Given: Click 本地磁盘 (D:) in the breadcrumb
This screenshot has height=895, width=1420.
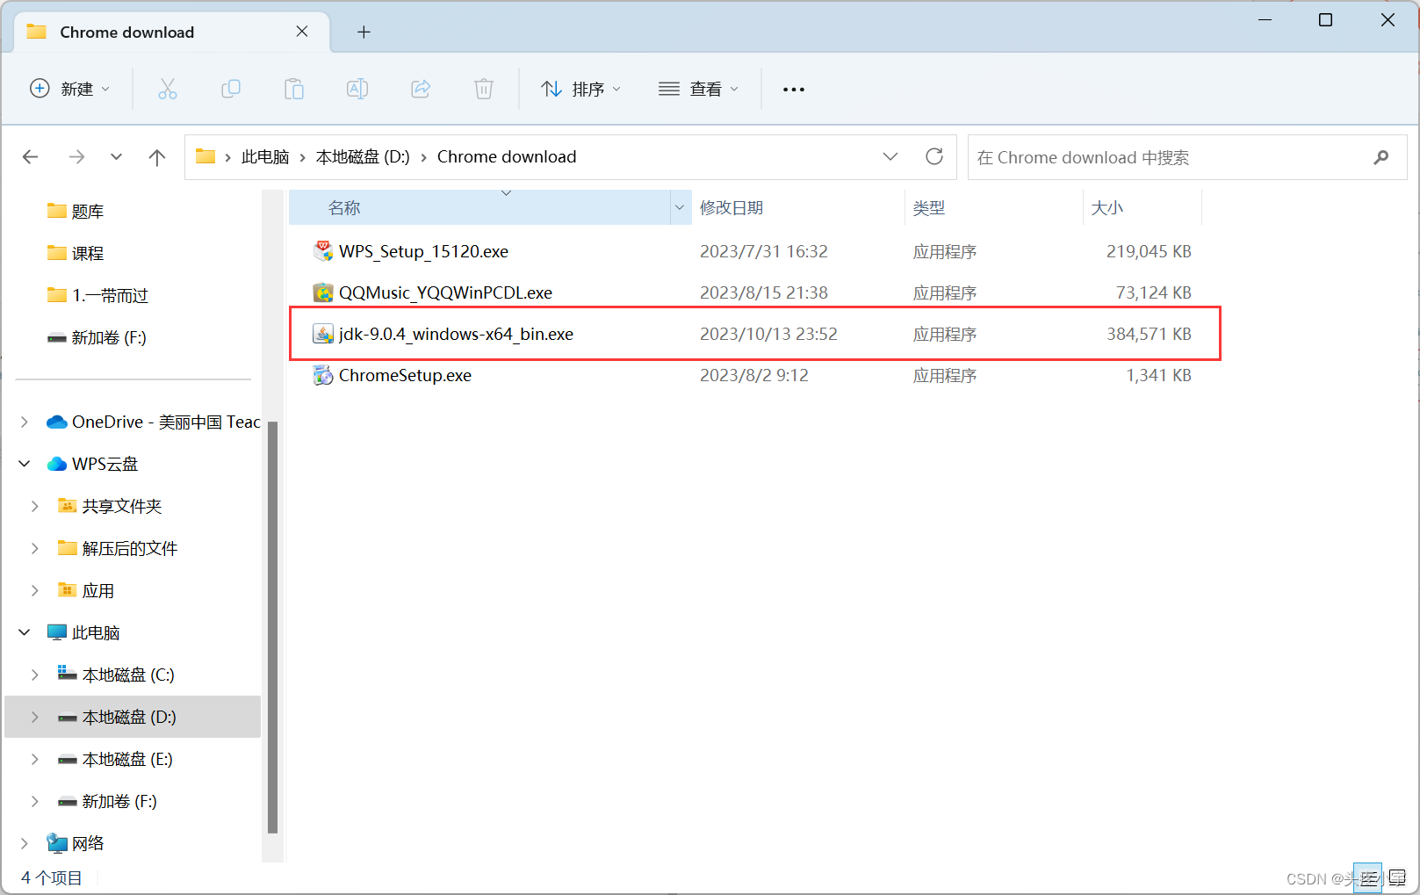Looking at the screenshot, I should (x=363, y=157).
